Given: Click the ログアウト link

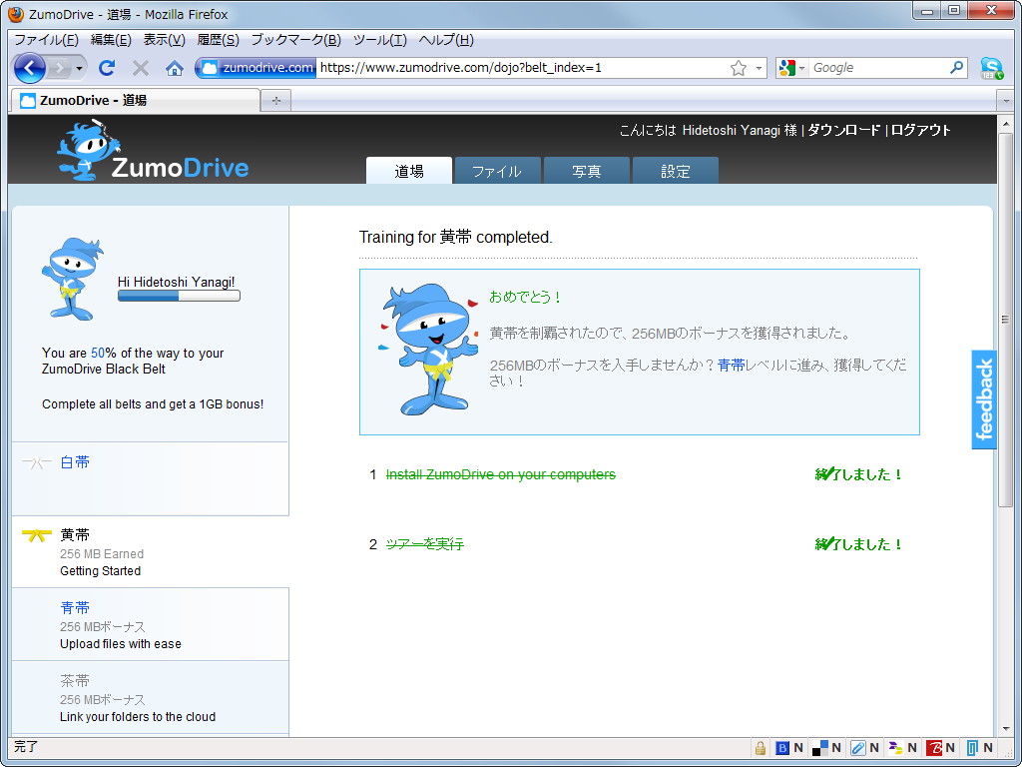Looking at the screenshot, I should [921, 130].
